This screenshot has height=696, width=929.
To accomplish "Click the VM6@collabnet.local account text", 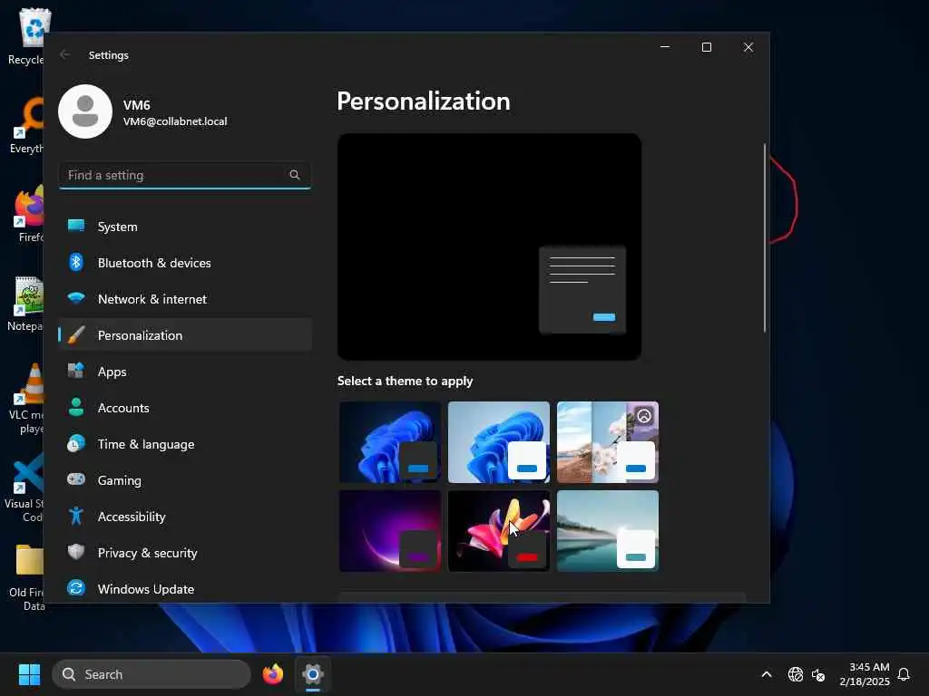I will (x=175, y=121).
